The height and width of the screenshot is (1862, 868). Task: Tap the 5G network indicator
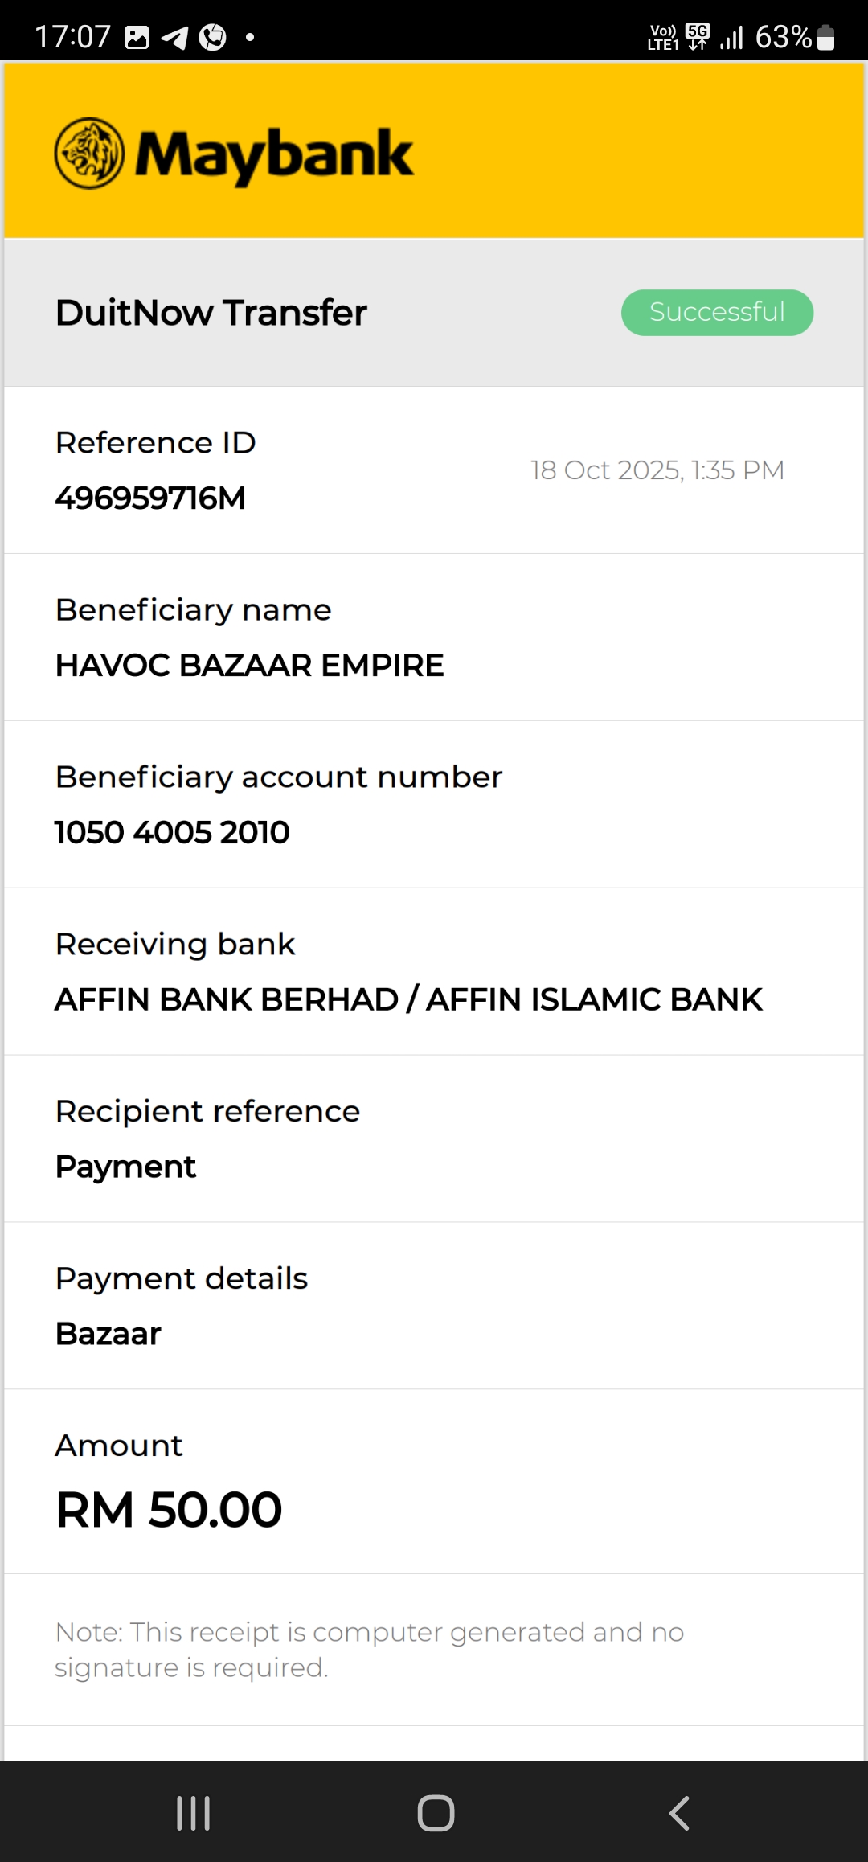[698, 36]
